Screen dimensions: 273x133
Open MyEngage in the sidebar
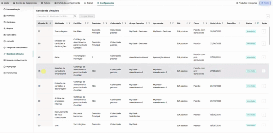click(10, 66)
